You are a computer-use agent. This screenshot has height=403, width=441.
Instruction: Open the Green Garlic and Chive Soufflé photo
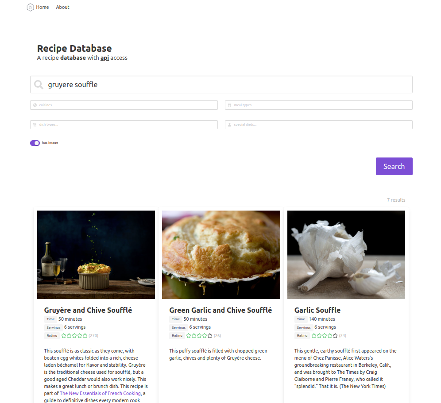(x=221, y=255)
